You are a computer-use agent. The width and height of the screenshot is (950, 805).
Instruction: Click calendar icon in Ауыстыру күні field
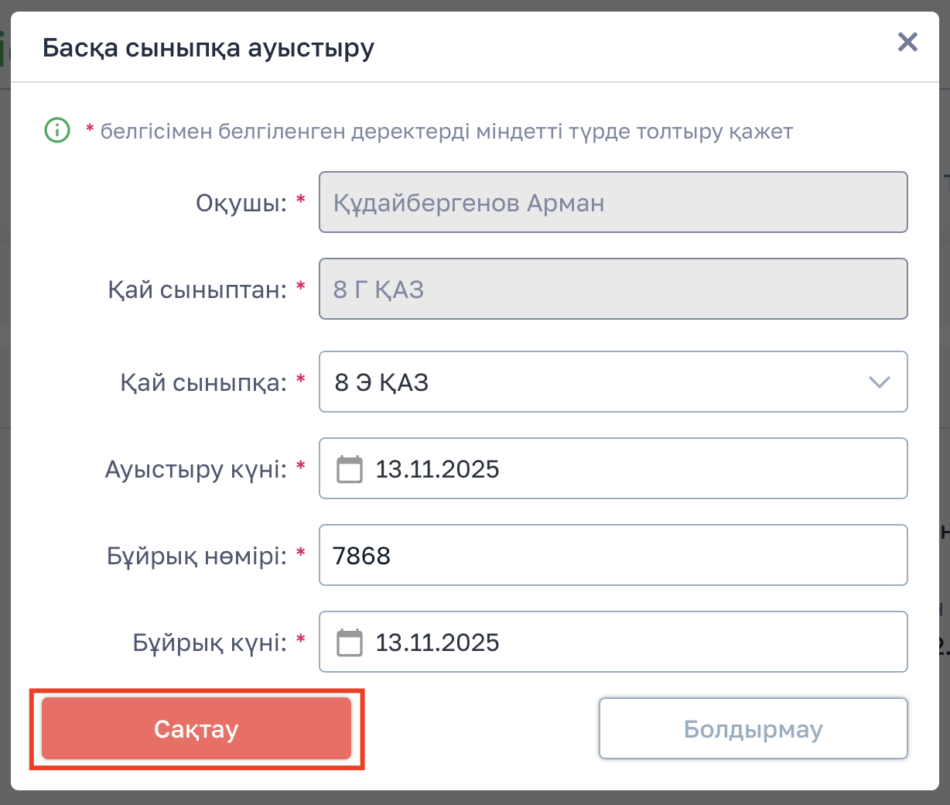click(x=350, y=469)
